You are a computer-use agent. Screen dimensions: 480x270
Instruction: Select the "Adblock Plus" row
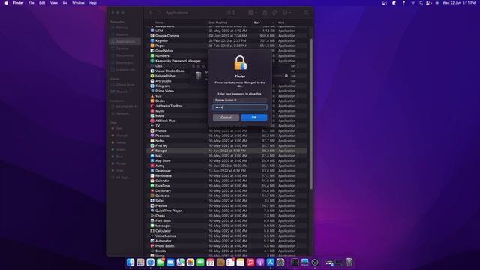tap(226, 121)
